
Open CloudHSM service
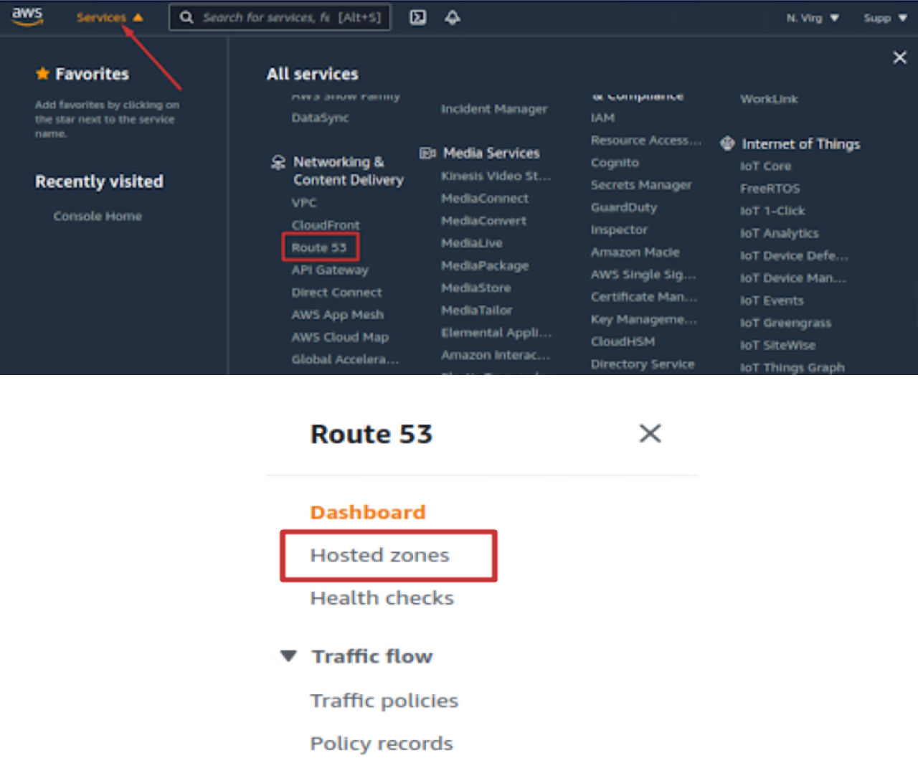(x=623, y=341)
